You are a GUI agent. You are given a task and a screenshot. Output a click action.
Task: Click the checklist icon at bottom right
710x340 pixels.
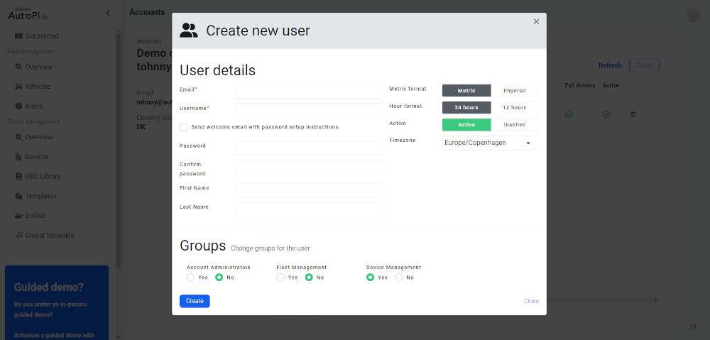[693, 327]
